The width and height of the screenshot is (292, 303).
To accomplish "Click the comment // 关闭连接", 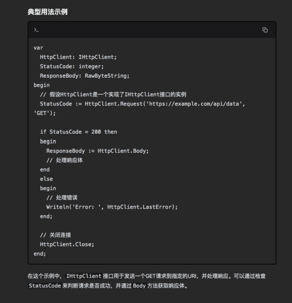I will pyautogui.click(x=55, y=235).
